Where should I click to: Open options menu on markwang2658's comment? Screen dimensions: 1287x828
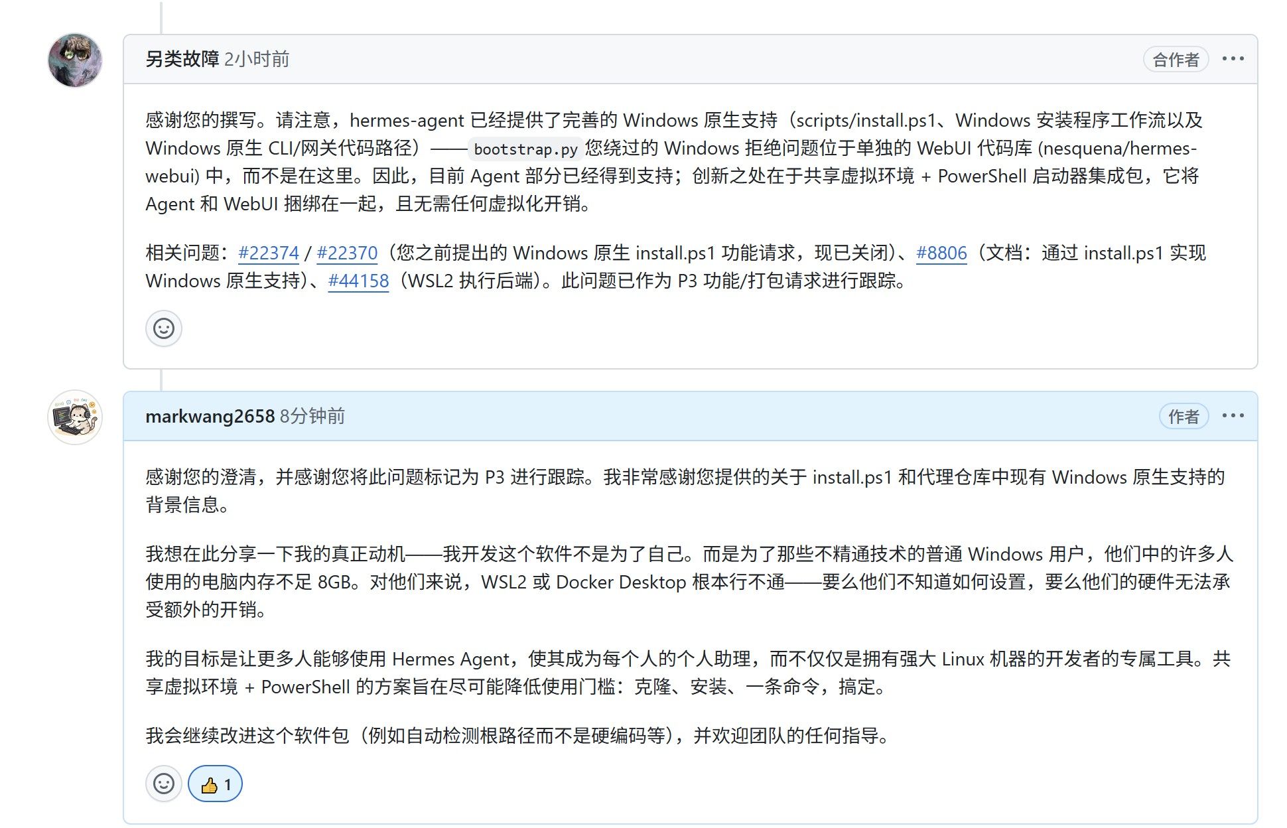[x=1233, y=415]
